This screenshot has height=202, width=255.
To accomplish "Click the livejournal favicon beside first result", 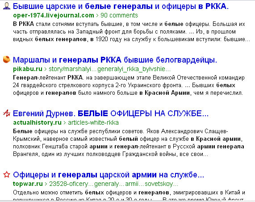I will [7, 6].
